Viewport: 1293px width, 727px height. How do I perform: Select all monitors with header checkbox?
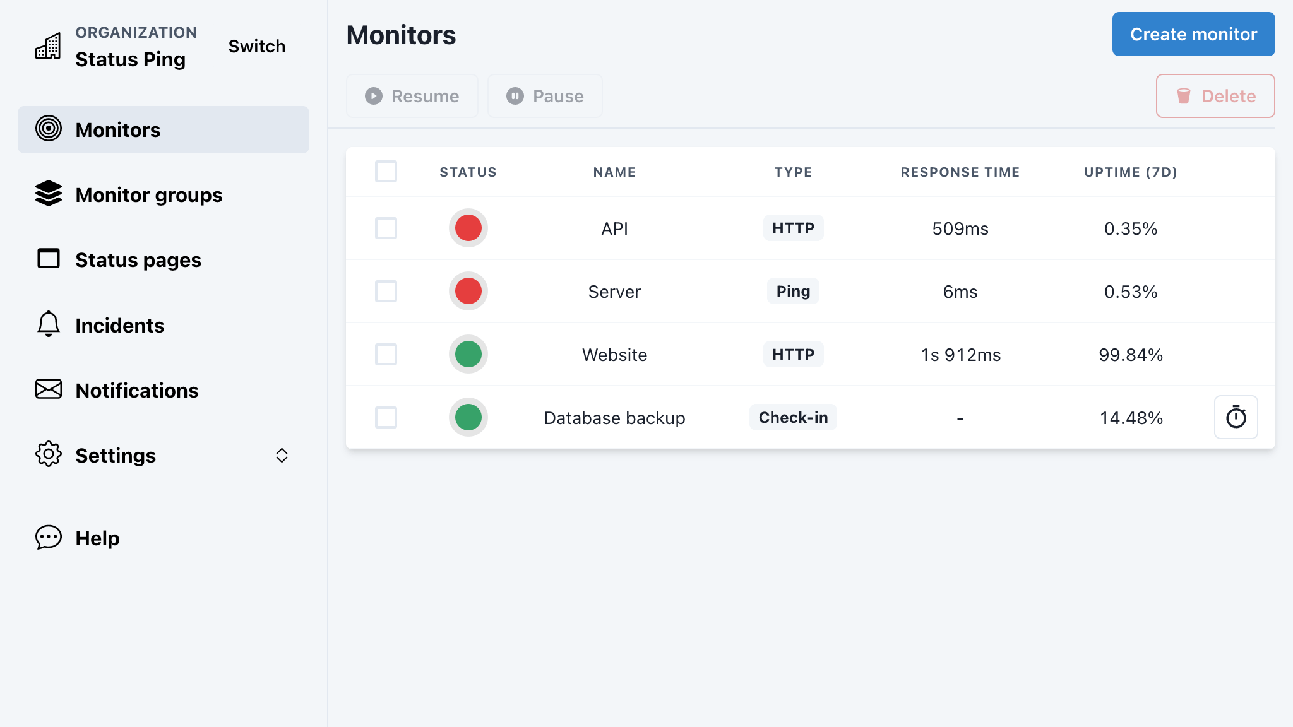(386, 171)
